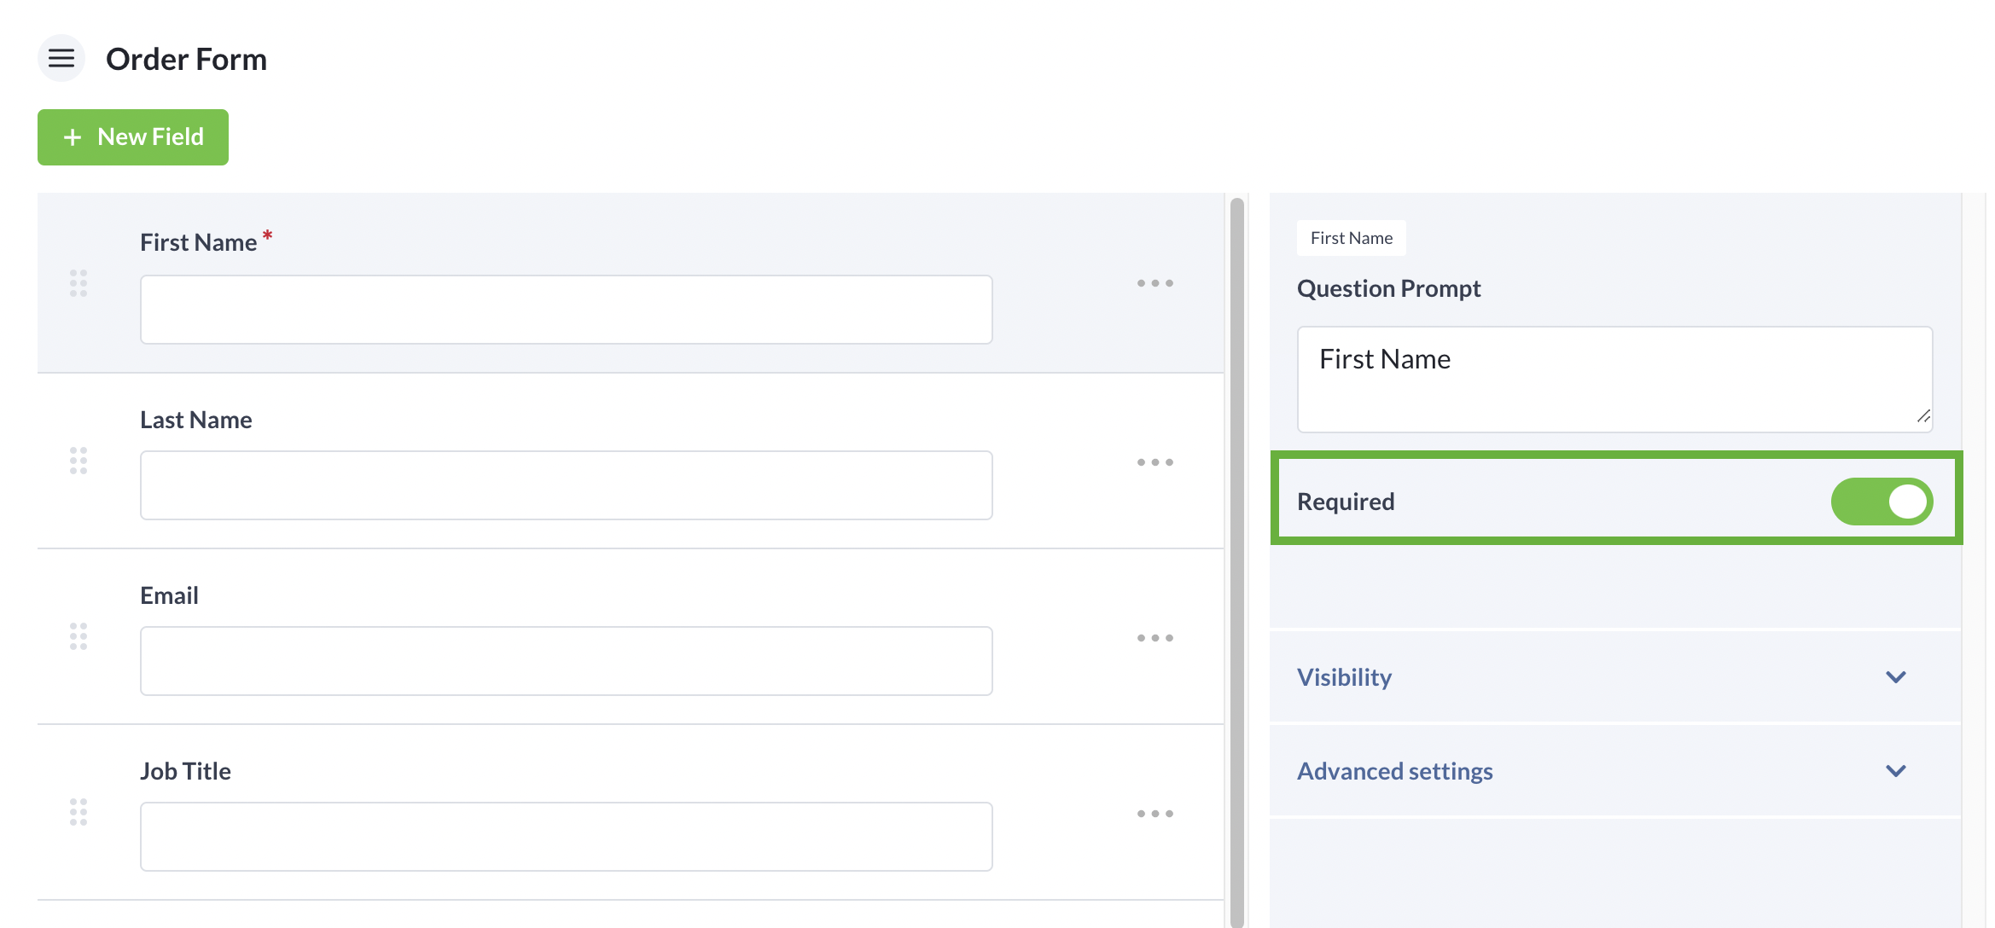Expand the Advanced settings section
This screenshot has height=928, width=1995.
coord(1395,771)
